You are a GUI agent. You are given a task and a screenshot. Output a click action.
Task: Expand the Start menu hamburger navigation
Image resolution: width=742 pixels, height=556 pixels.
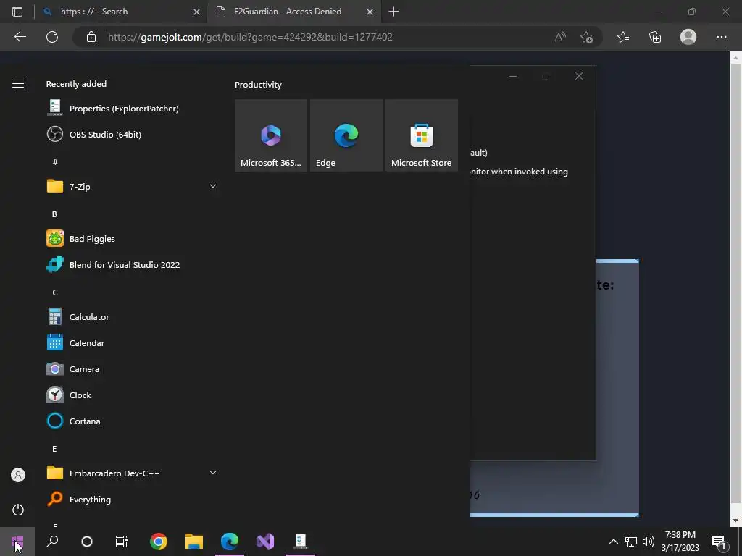click(18, 84)
